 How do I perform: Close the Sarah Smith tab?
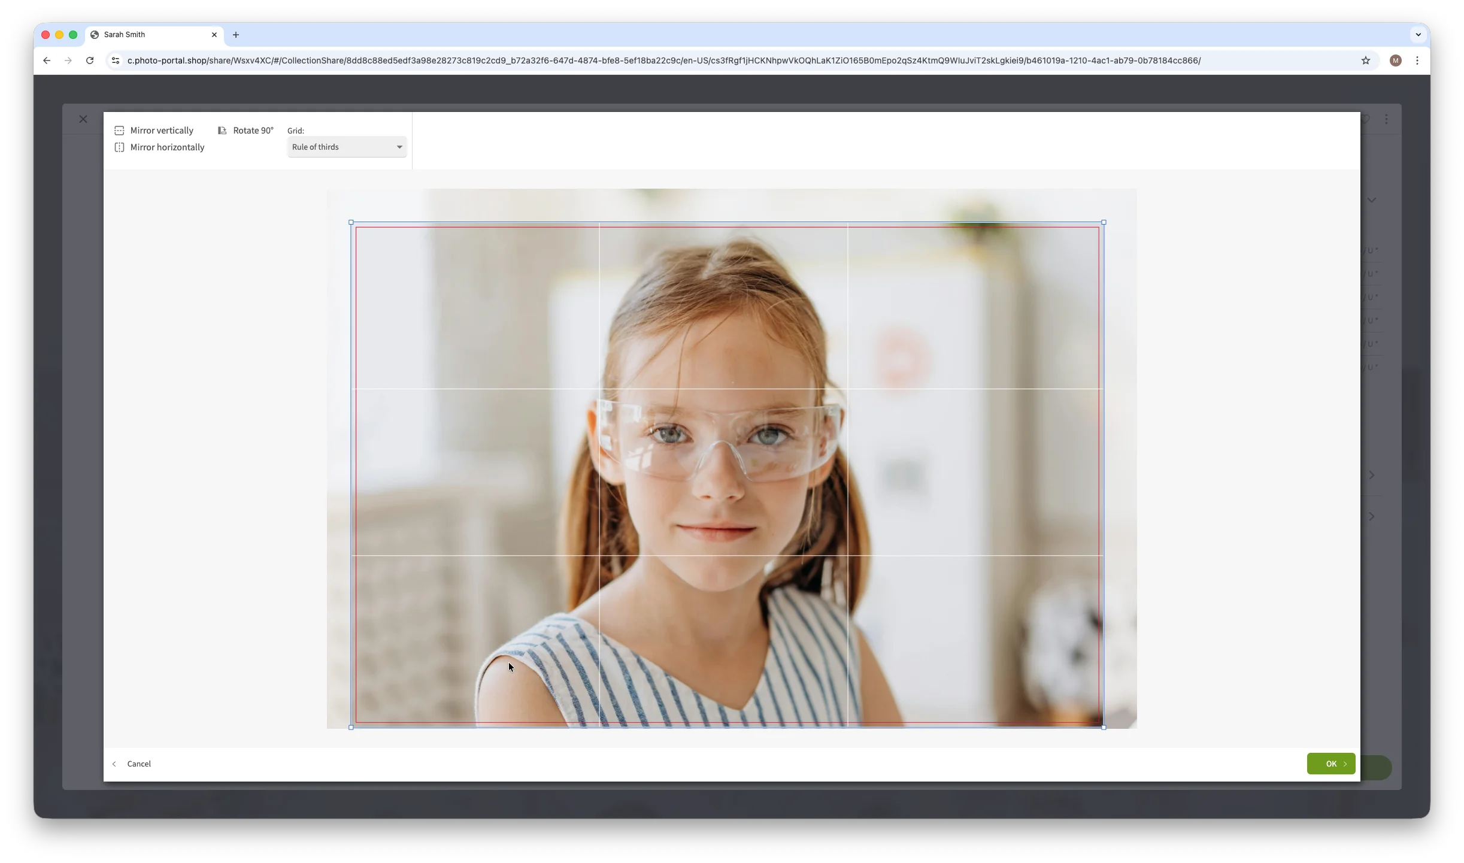point(214,35)
